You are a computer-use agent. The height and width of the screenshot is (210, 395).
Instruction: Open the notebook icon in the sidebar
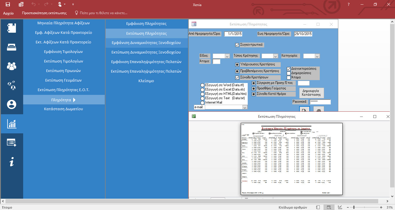click(x=12, y=28)
